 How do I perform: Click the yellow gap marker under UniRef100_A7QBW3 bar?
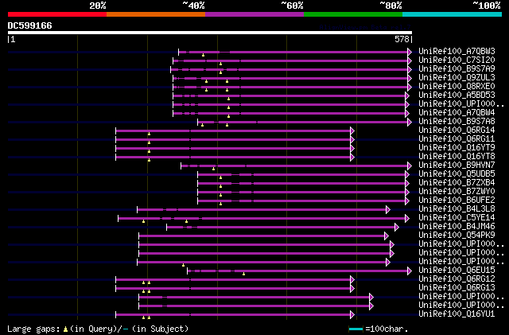(x=204, y=55)
